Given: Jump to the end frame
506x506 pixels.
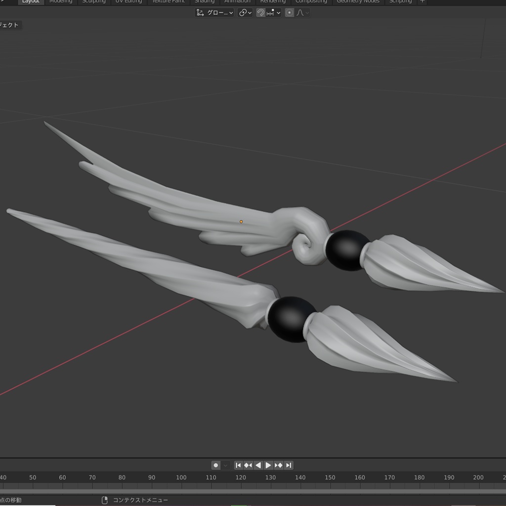Looking at the screenshot, I should (289, 465).
